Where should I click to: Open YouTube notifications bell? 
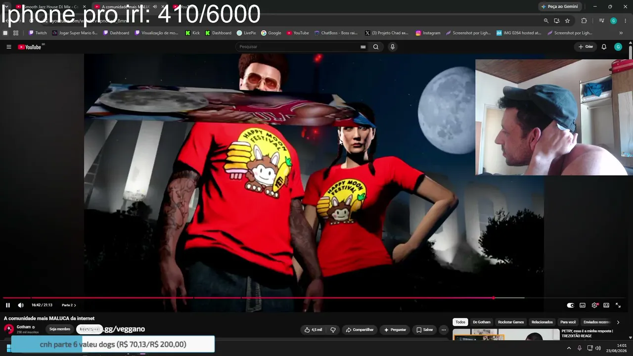click(604, 47)
